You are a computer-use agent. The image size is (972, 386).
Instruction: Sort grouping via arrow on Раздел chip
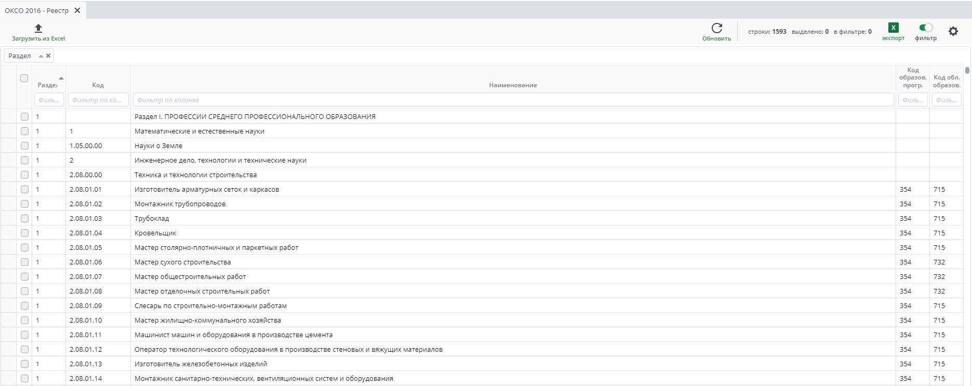coord(41,56)
